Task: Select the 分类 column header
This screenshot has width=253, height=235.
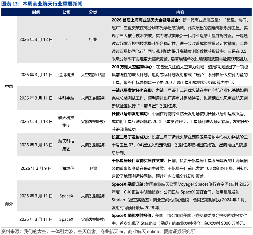Action: [93, 12]
